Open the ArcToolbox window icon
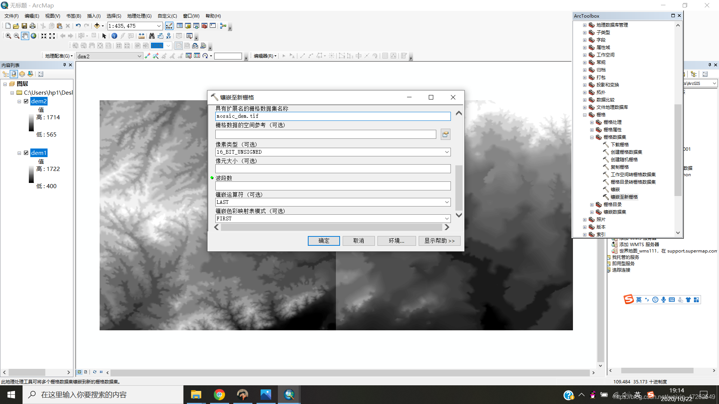 tap(204, 26)
